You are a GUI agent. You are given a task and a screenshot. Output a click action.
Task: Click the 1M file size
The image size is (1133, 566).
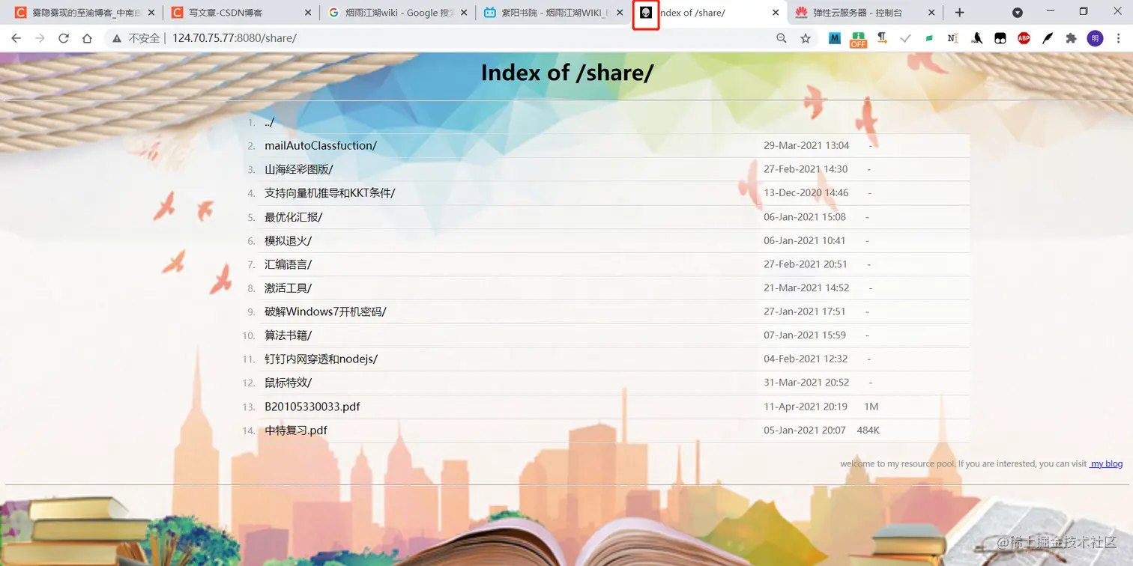coord(871,407)
